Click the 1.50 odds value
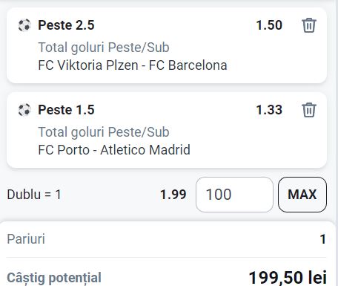The width and height of the screenshot is (338, 286). click(269, 25)
